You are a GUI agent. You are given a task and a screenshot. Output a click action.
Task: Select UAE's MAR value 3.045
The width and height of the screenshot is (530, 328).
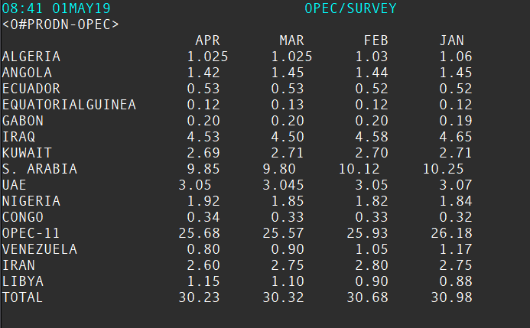(x=284, y=185)
